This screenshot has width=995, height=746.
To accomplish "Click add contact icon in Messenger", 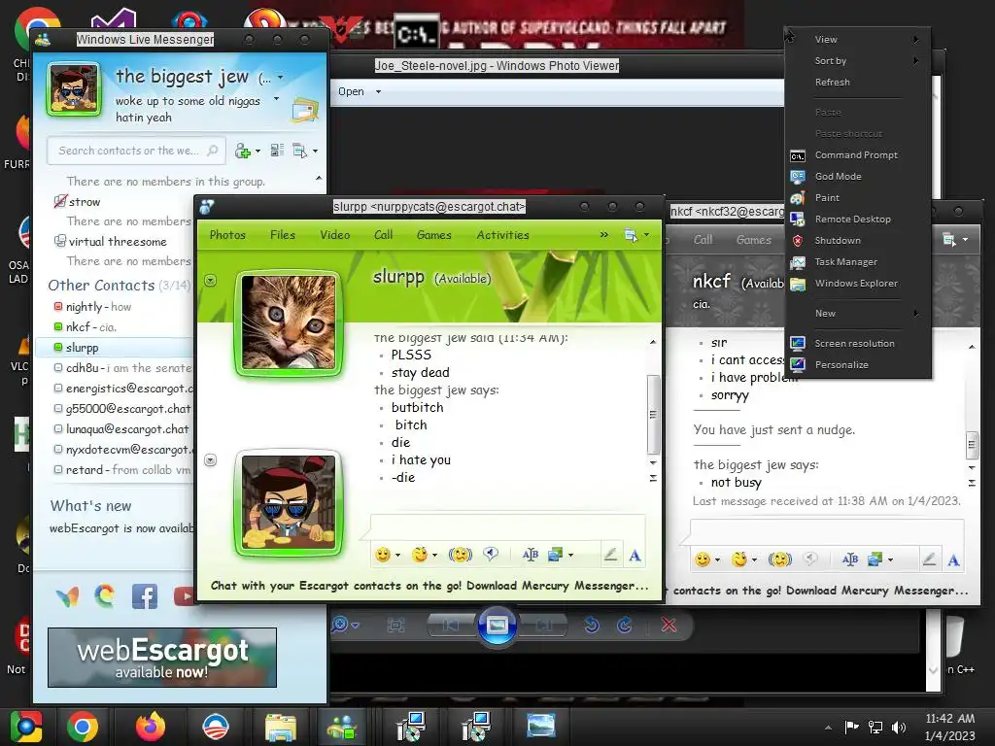I will (x=242, y=151).
